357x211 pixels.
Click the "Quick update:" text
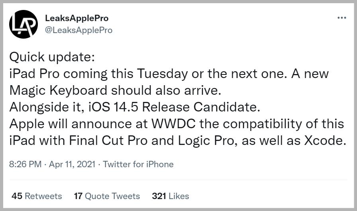pos(52,57)
